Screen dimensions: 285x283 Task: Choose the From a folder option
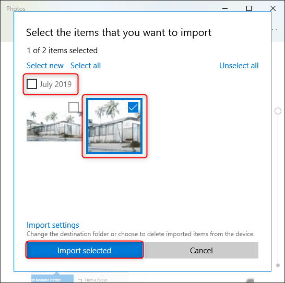coord(96,280)
